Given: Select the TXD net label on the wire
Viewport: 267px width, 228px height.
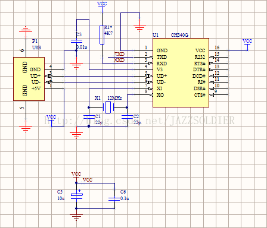Looking at the screenshot, I should coord(119,54).
